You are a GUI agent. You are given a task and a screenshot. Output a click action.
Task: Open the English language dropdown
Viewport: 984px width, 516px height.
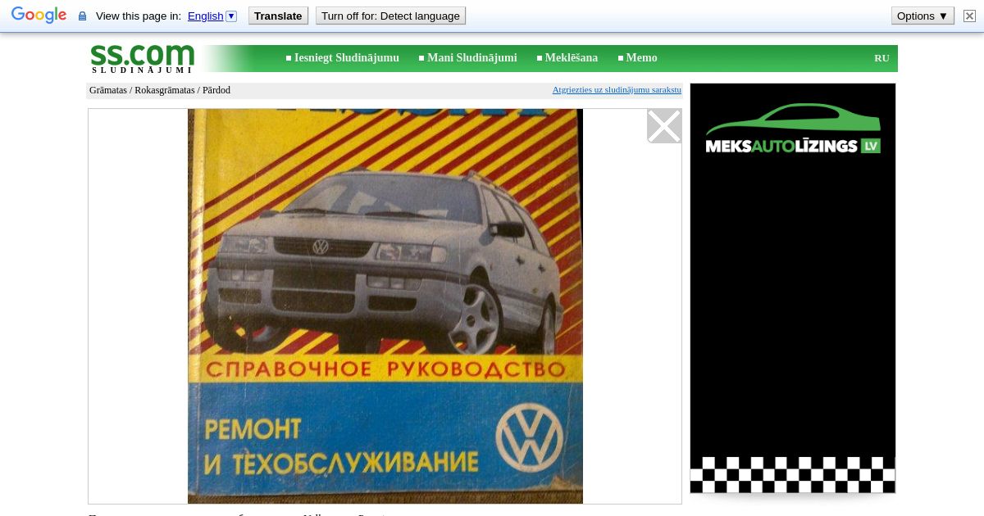[212, 16]
